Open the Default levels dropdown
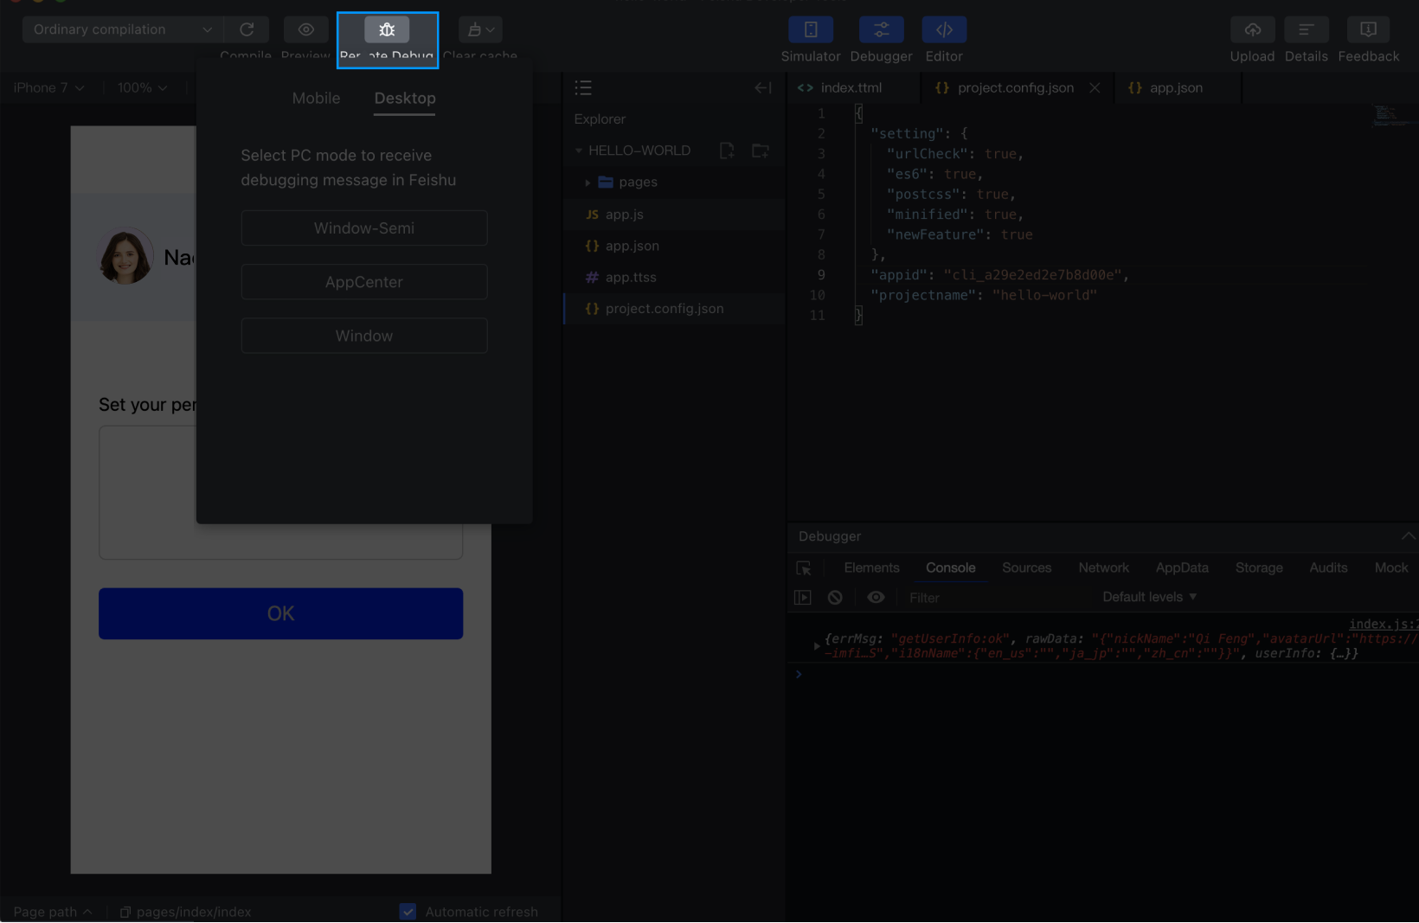 coord(1149,597)
